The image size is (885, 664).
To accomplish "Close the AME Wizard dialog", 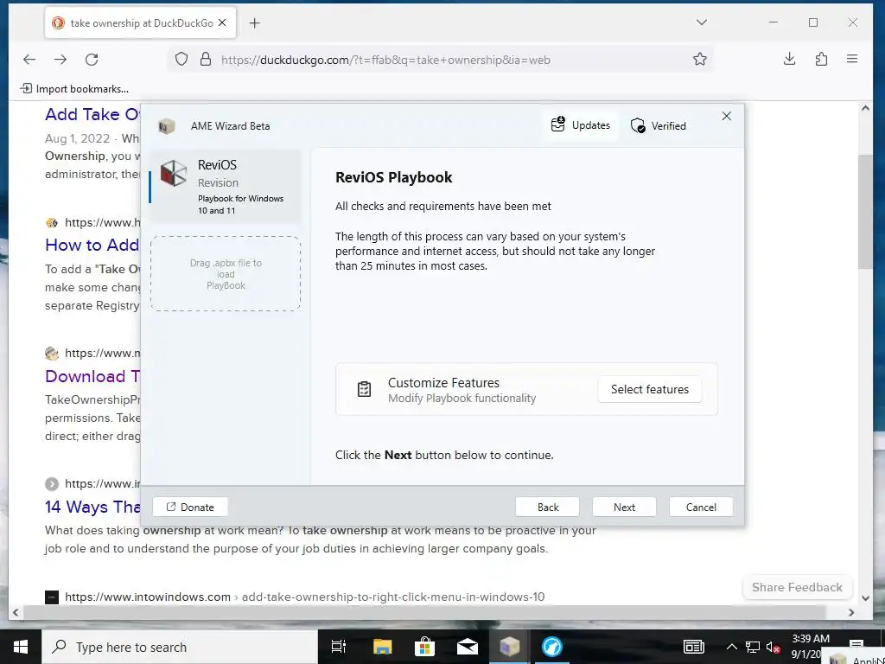I will [726, 116].
